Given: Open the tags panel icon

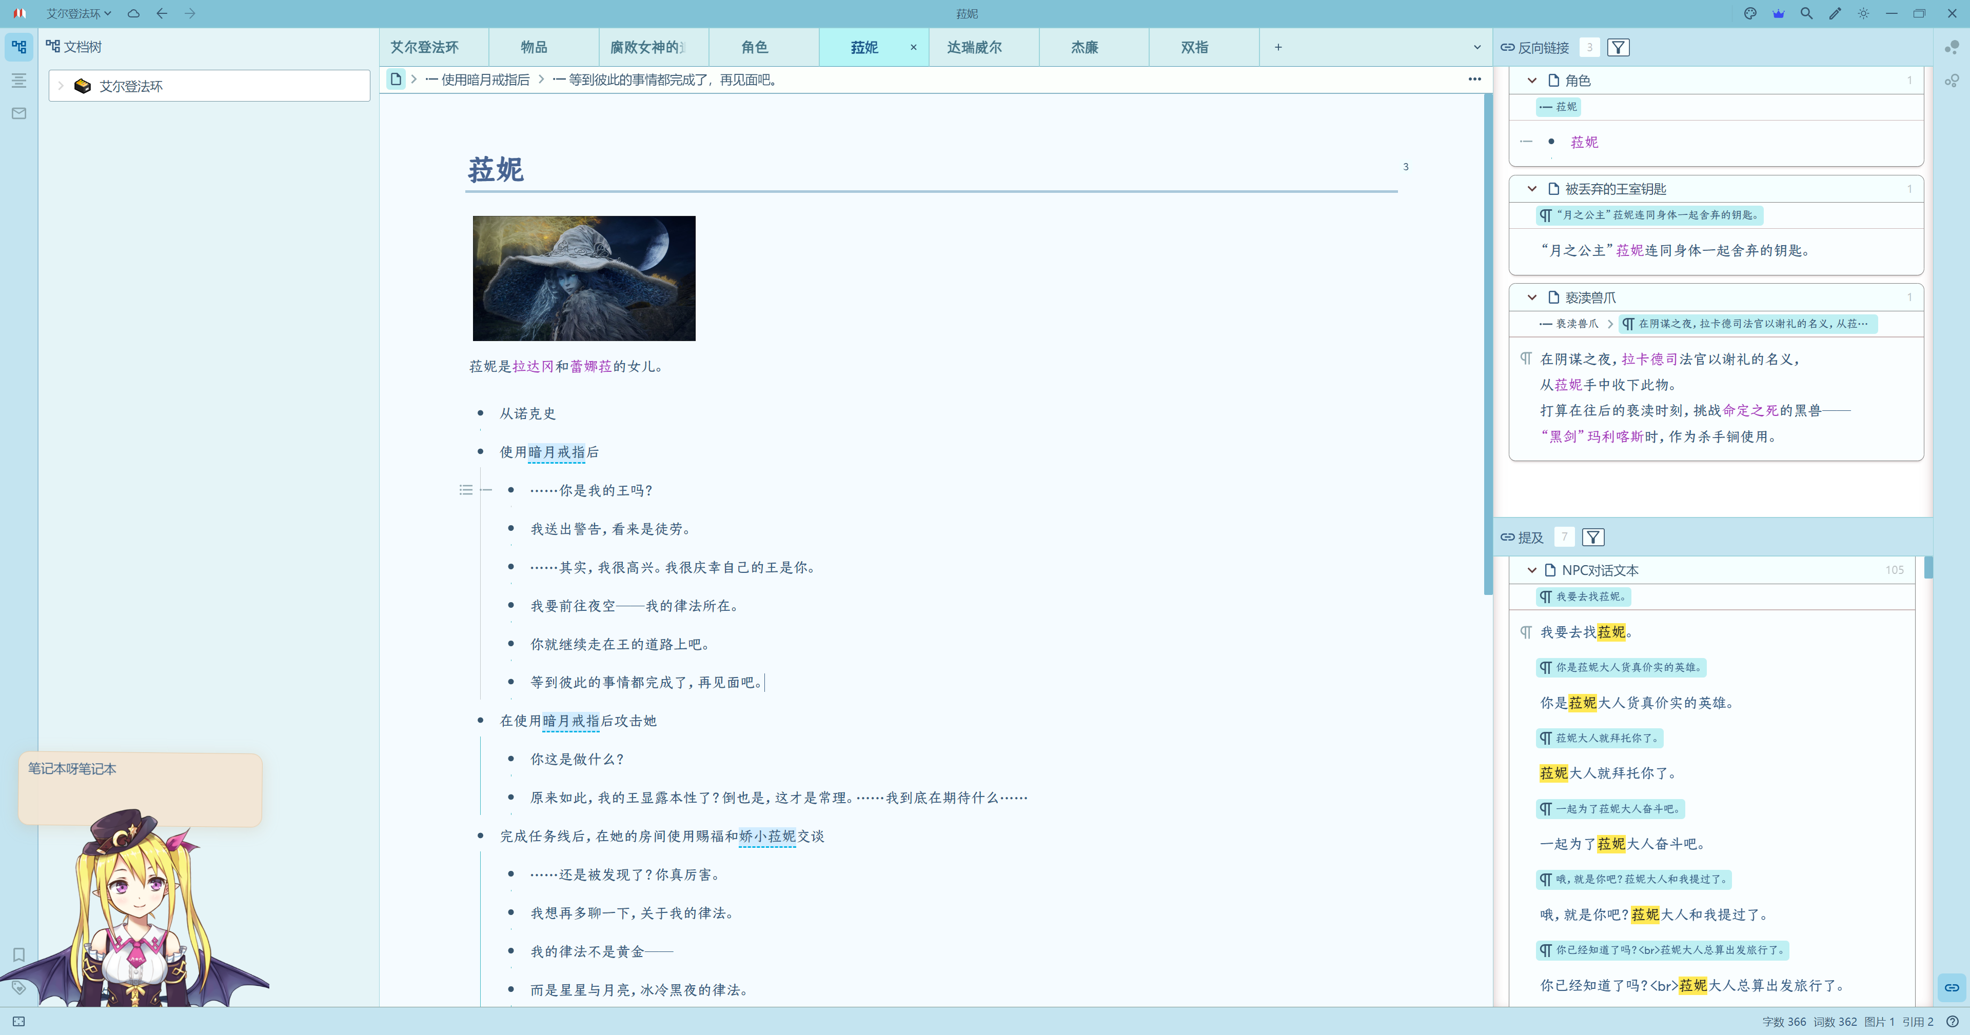Looking at the screenshot, I should [x=18, y=988].
